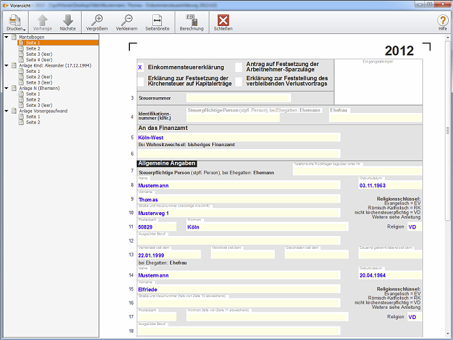Viewport: 453px width, 340px height.
Task: Check Antrag auf Arbeitnehmer-Sparzulage box
Action: pos(239,67)
